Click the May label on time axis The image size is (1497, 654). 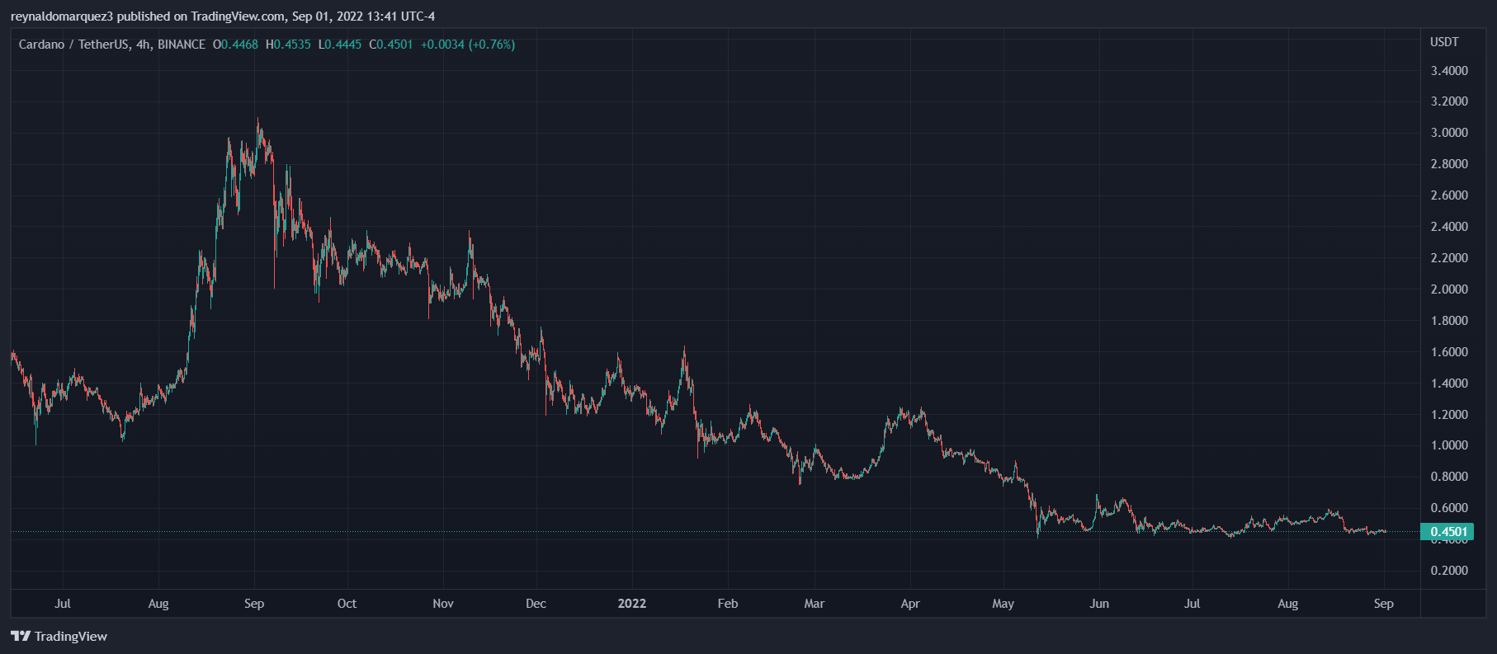pos(1004,604)
